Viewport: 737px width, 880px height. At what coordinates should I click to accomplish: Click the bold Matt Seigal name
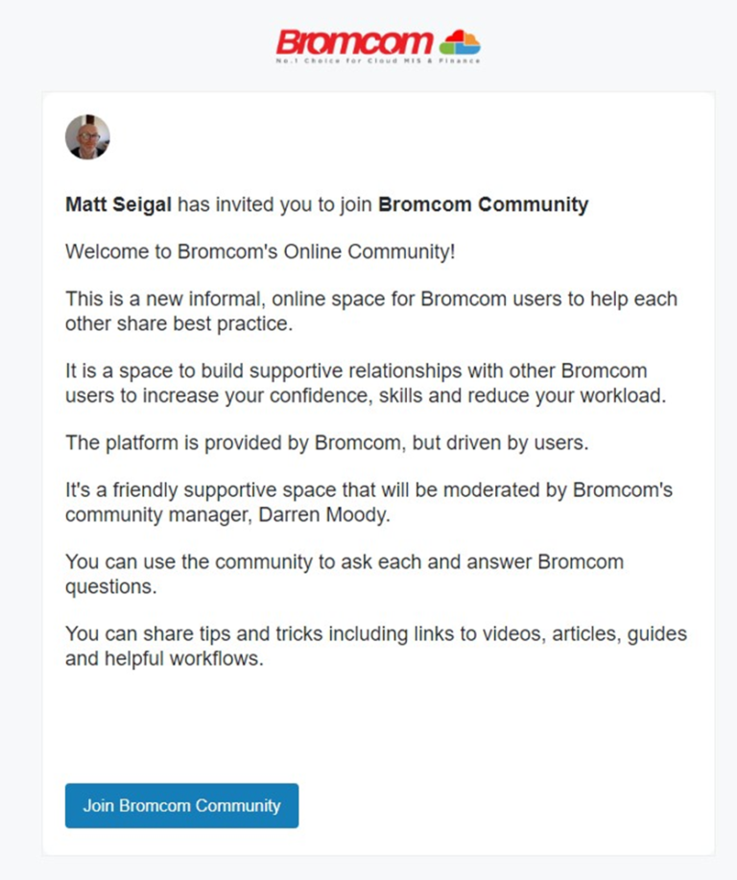(x=117, y=204)
